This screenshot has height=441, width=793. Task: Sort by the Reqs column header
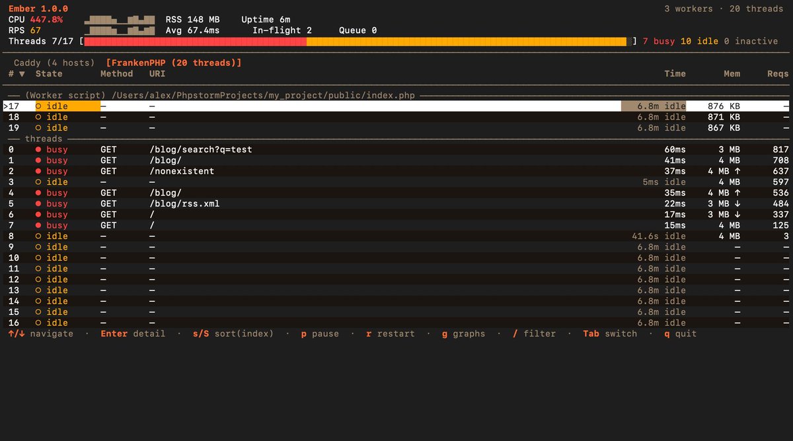pyautogui.click(x=778, y=74)
